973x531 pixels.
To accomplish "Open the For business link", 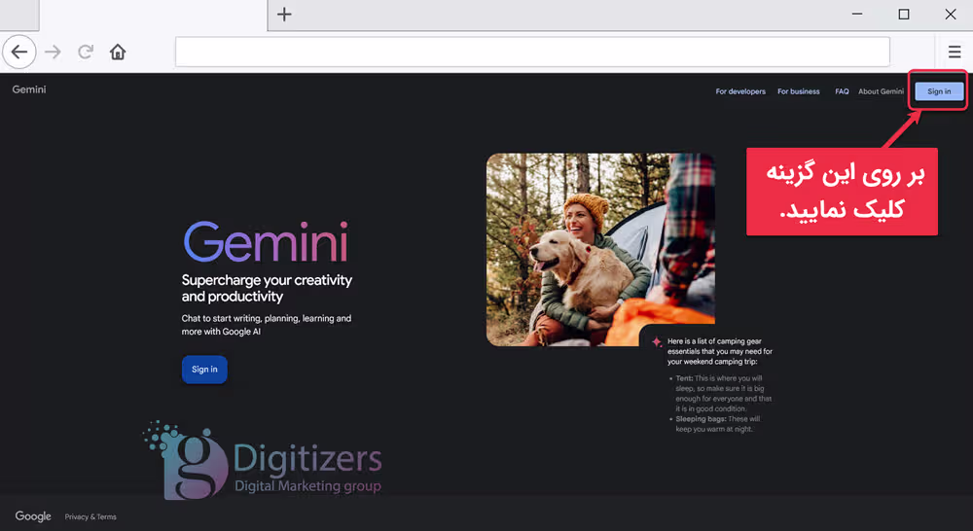I will point(799,91).
